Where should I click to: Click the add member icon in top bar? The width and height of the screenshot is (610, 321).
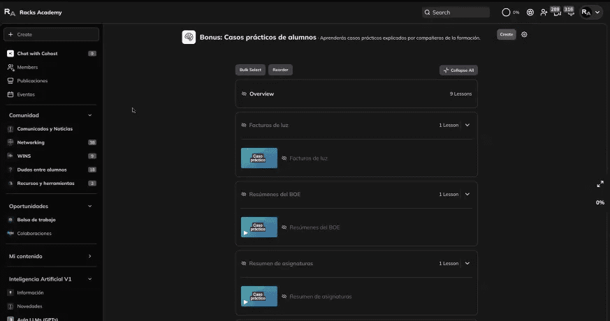point(544,13)
